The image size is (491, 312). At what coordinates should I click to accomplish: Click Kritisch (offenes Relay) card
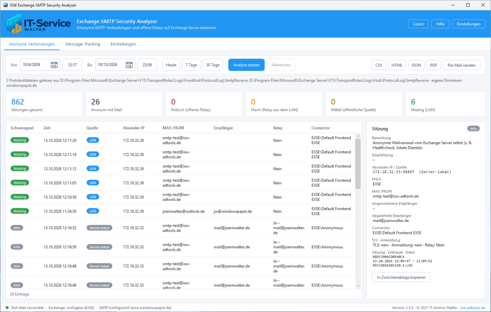tap(204, 104)
